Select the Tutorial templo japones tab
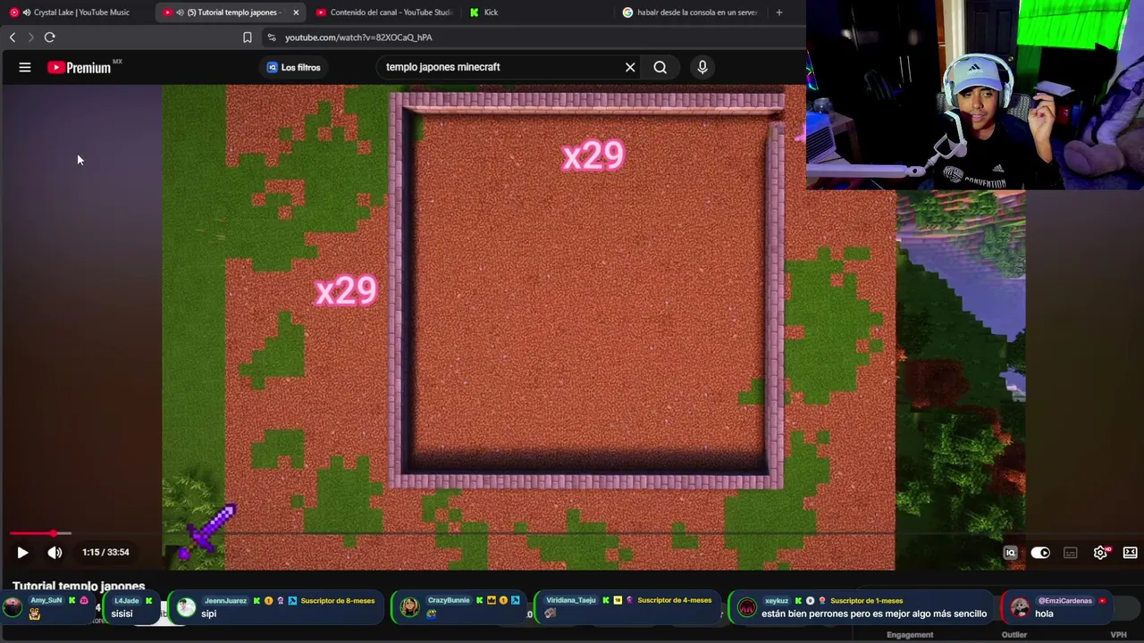 231,13
